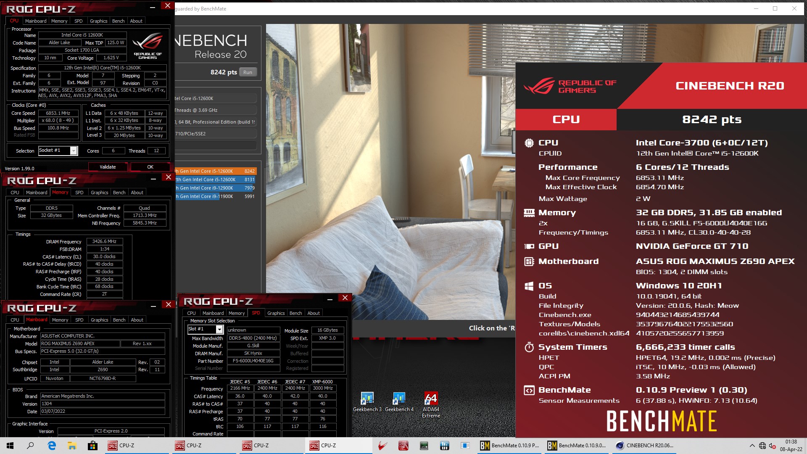Open HWiNFO blue bars taskbar icon
Image resolution: width=807 pixels, height=454 pixels.
coord(444,446)
